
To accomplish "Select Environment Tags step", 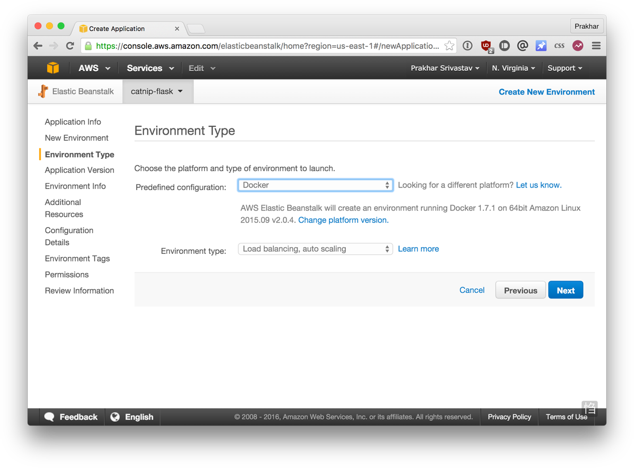I will (77, 258).
